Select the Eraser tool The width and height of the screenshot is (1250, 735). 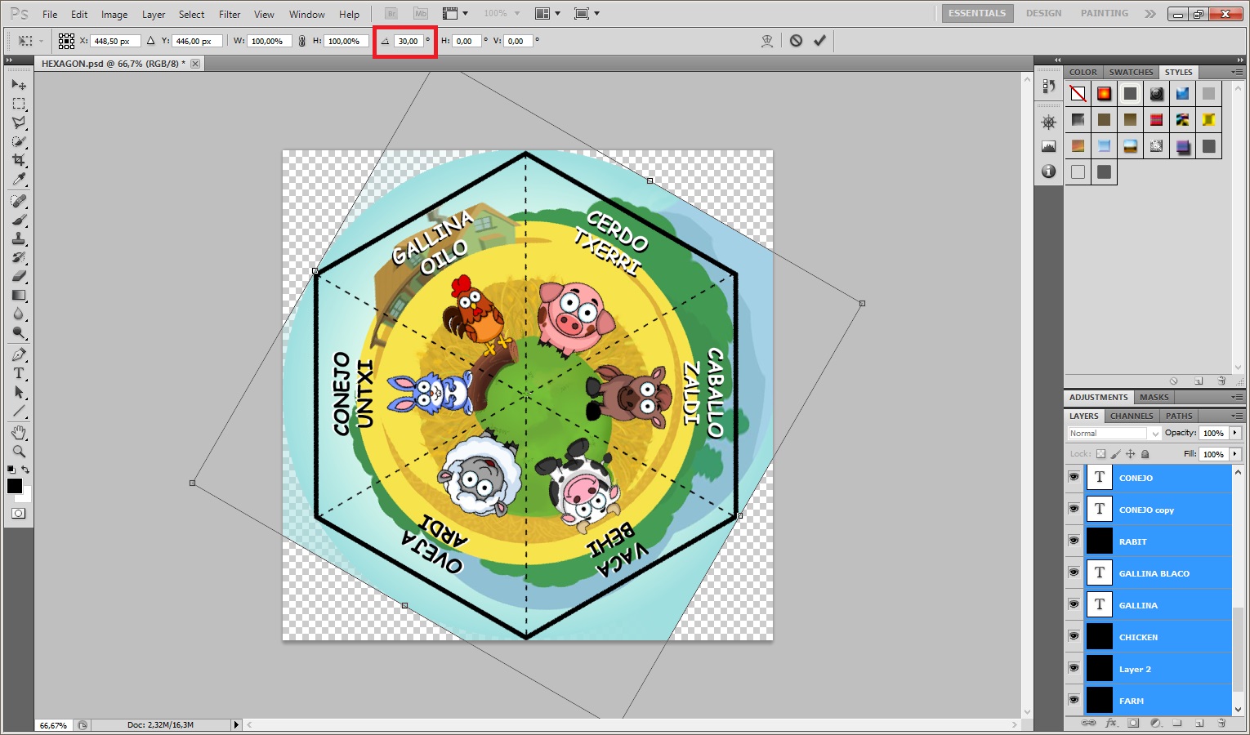(x=19, y=276)
